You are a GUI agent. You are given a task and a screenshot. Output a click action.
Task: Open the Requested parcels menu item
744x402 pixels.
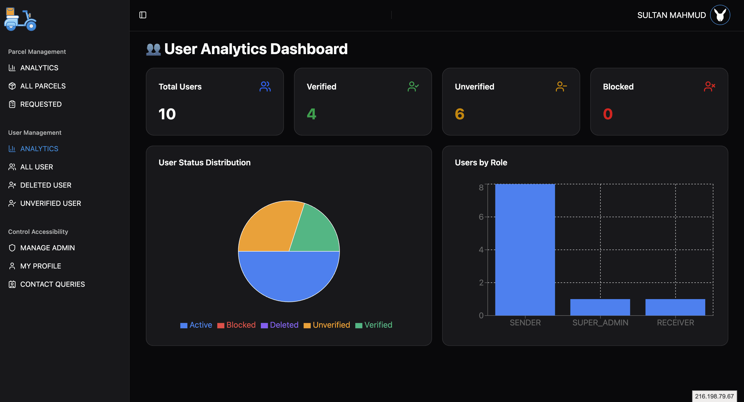[x=41, y=104]
